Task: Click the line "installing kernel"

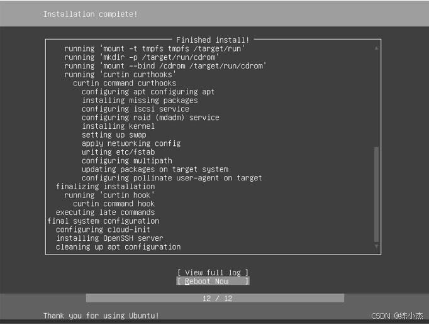Action: (118, 126)
